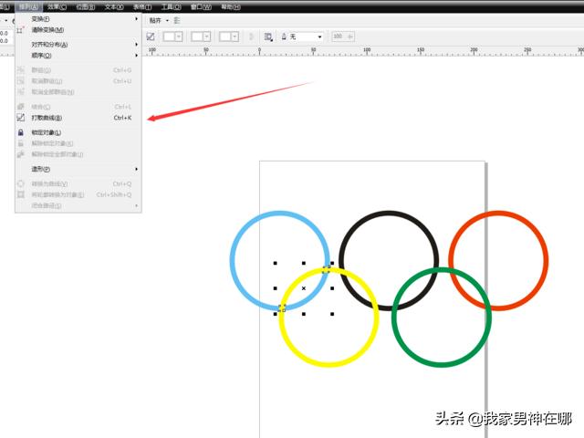Open the outline width dropdown showing 无
Image resolution: width=584 pixels, height=438 pixels.
319,36
